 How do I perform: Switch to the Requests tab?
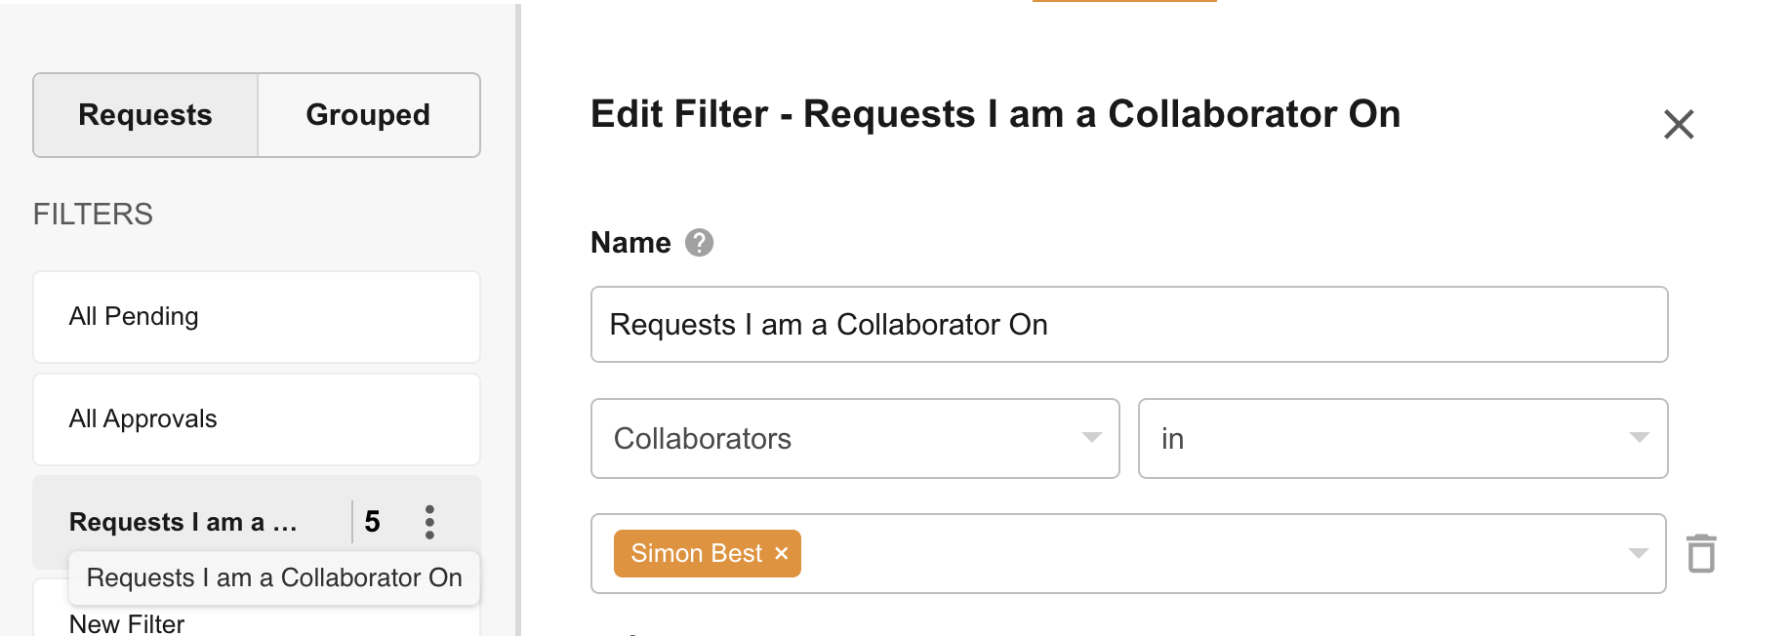click(145, 115)
